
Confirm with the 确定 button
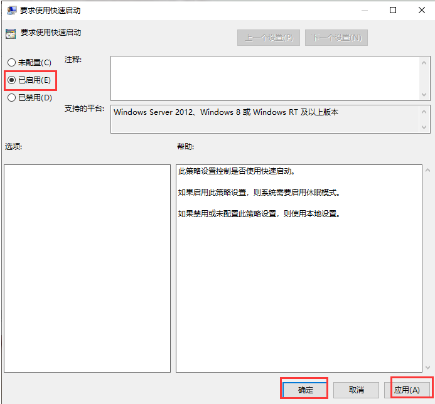[304, 390]
